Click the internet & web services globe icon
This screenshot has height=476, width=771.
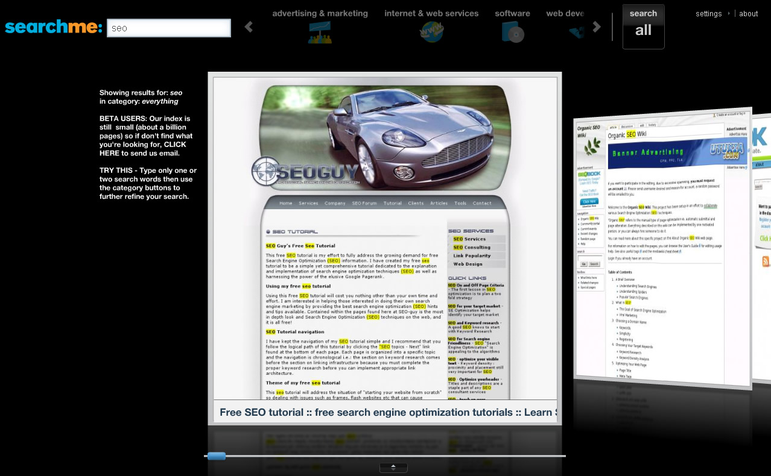pos(431,31)
